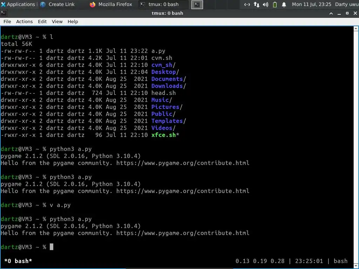
Task: Minimize the tmux terminal window
Action: pos(339,13)
